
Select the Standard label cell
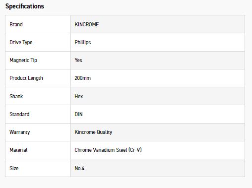(x=38, y=114)
